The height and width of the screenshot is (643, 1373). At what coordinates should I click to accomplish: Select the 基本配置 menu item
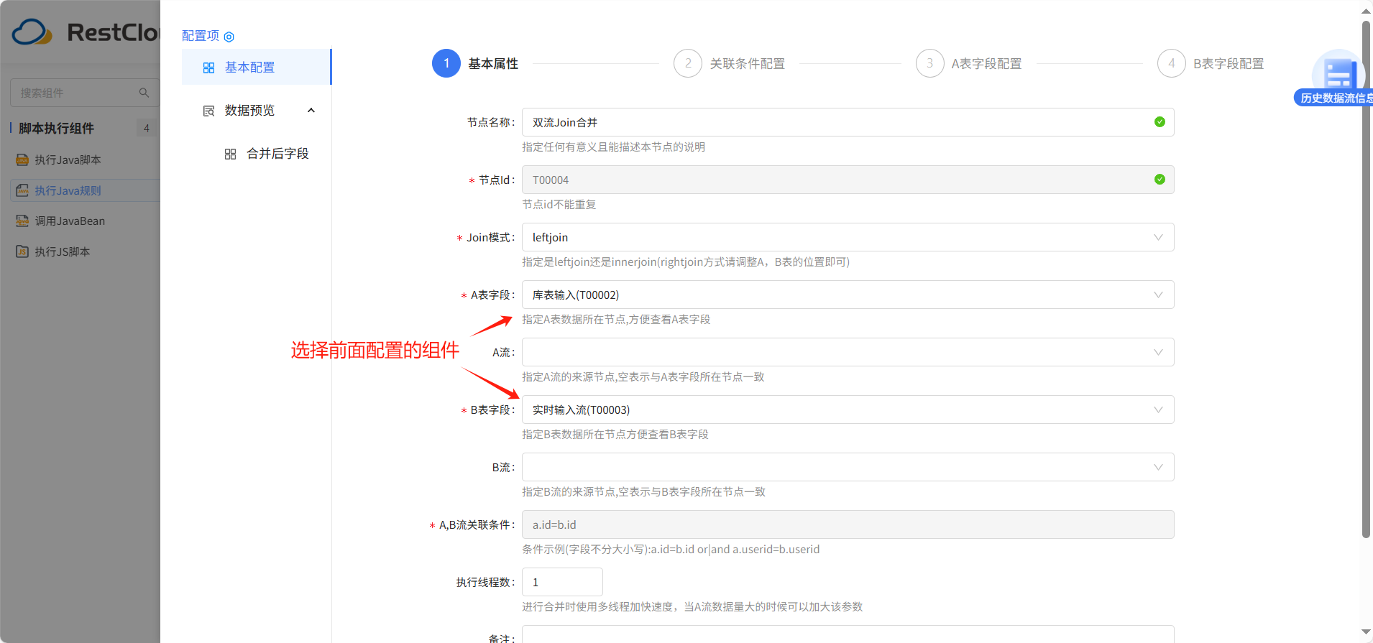[x=257, y=67]
